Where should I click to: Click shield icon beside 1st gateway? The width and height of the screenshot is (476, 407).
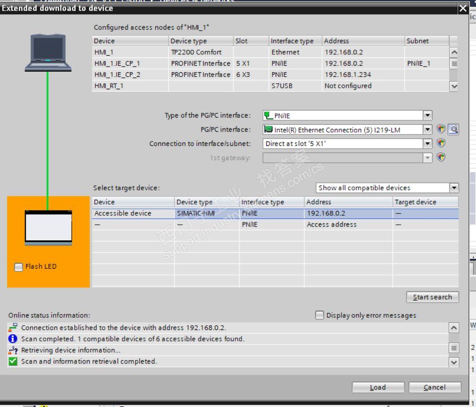(441, 157)
